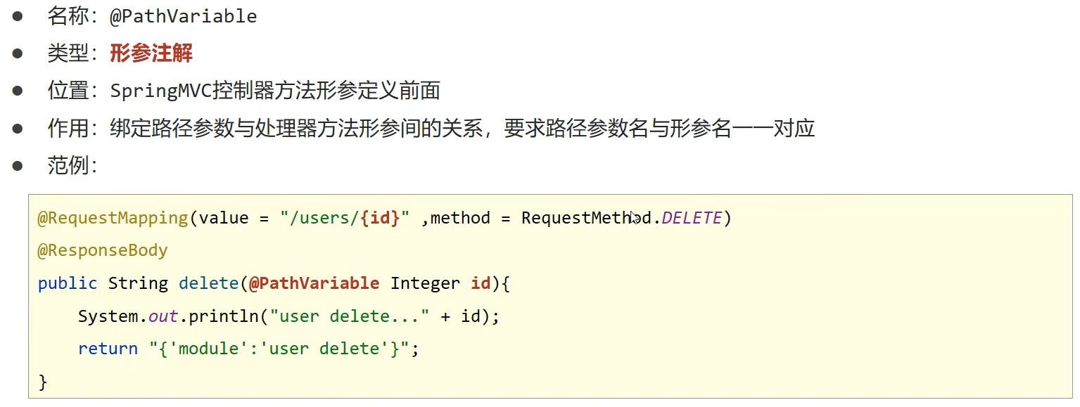Click the delete method name

209,283
